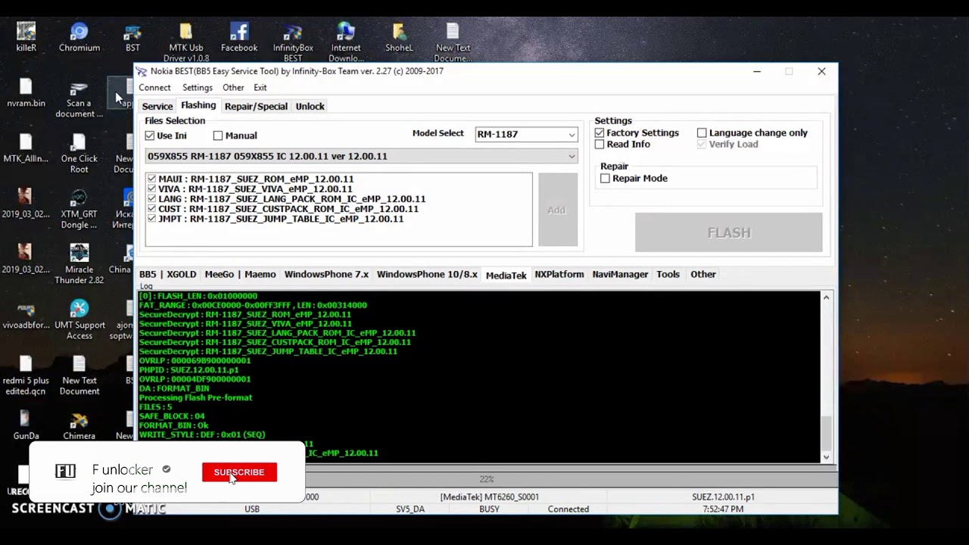This screenshot has width=969, height=545.
Task: Open the Connect menu
Action: click(x=154, y=87)
